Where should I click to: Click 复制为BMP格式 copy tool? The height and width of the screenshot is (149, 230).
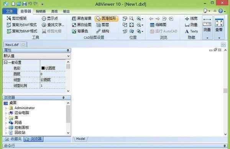pyautogui.click(x=22, y=31)
